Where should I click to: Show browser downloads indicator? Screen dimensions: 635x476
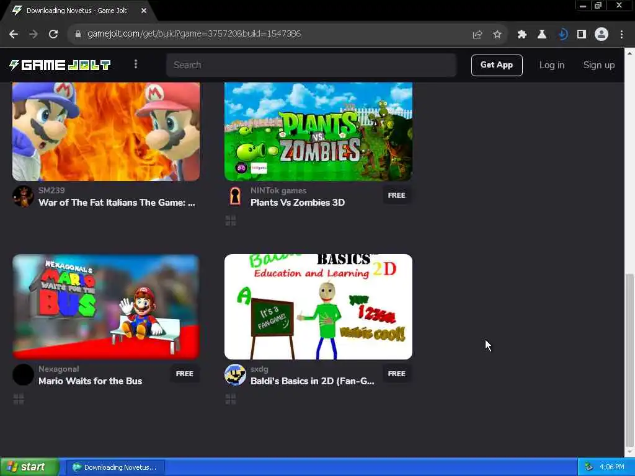tap(562, 35)
